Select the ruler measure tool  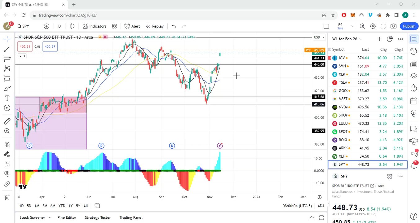coord(7,121)
